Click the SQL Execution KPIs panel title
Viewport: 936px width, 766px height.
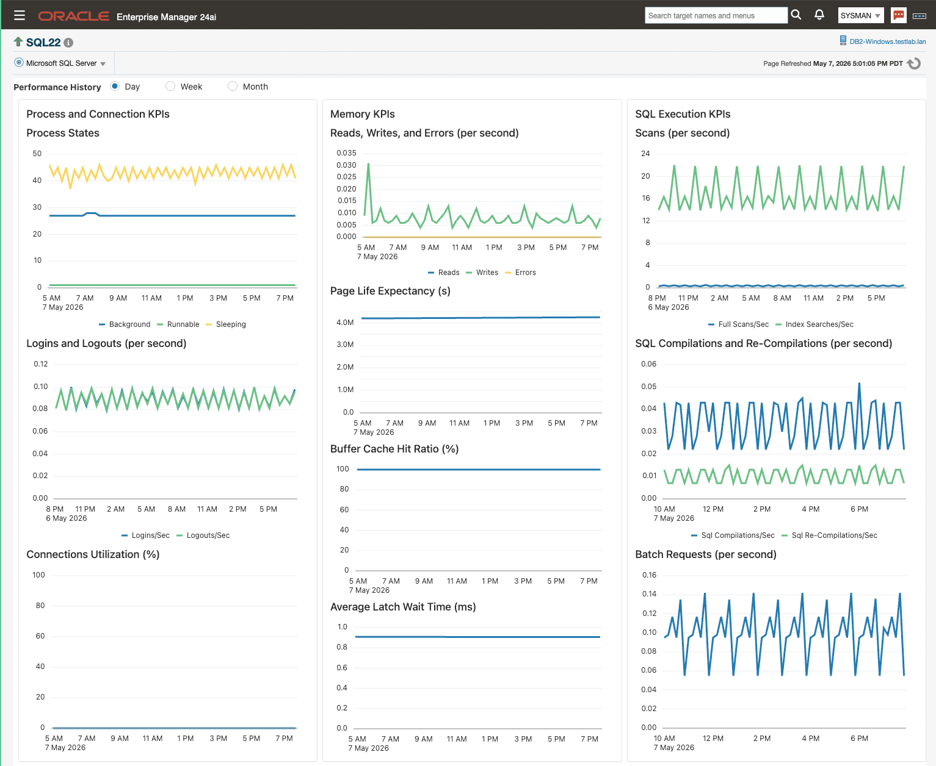[x=683, y=114]
